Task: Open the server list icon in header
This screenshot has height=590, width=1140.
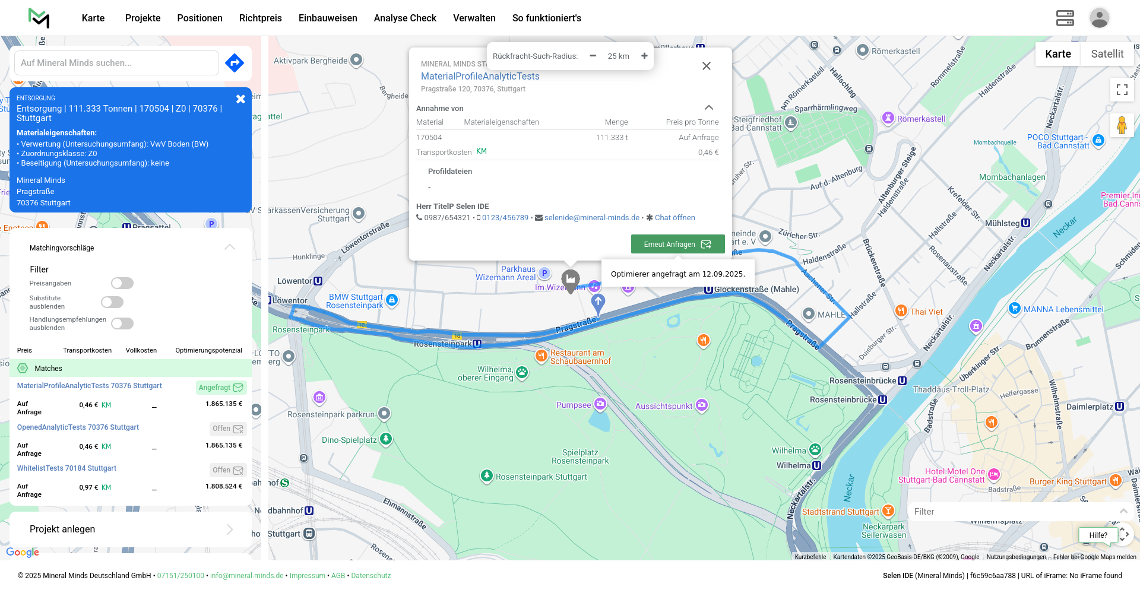Action: (1065, 18)
